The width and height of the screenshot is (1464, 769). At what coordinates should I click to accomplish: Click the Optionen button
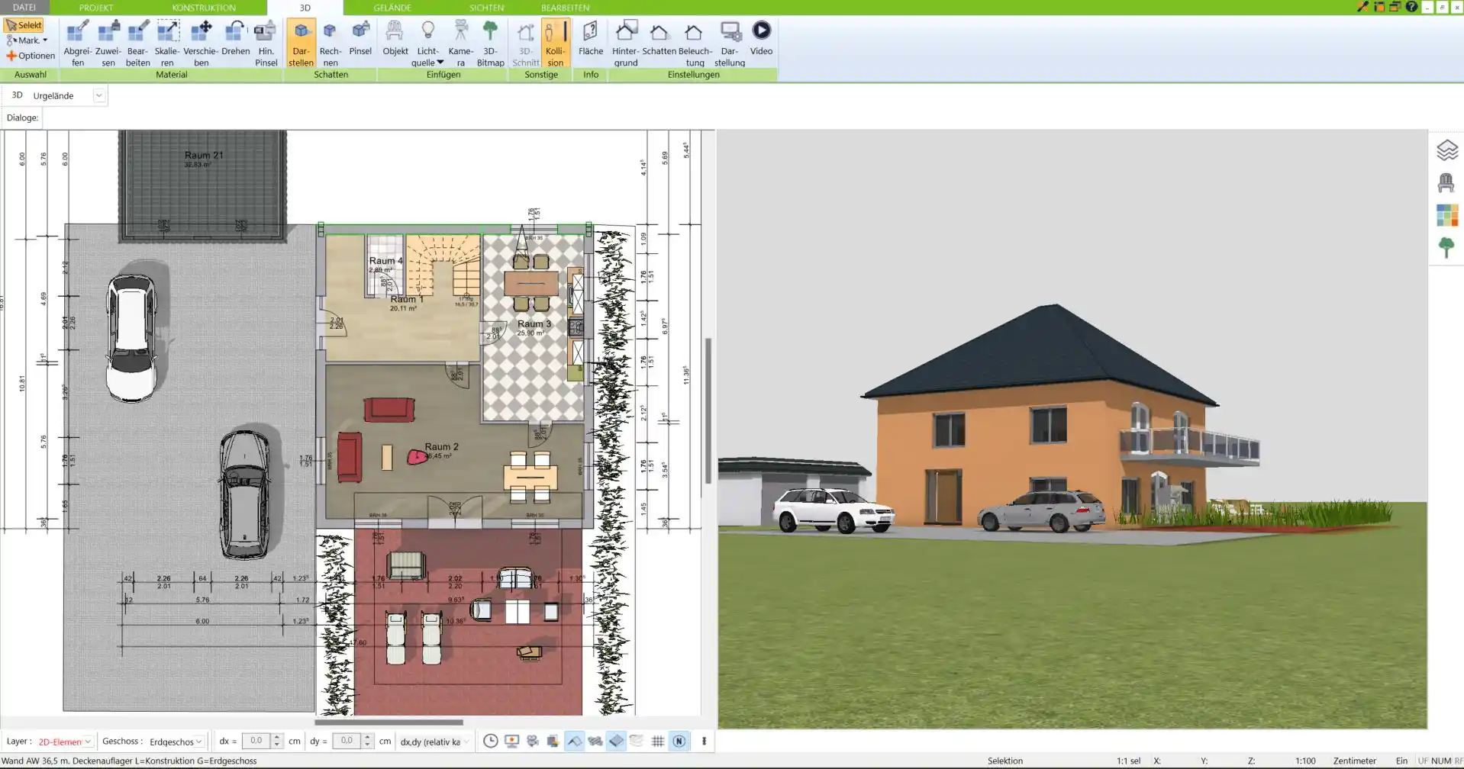point(31,56)
